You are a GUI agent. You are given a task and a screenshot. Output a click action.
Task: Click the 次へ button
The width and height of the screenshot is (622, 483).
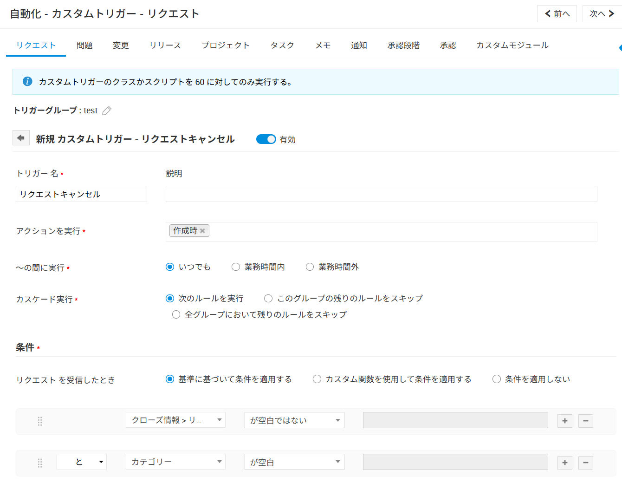pyautogui.click(x=601, y=14)
